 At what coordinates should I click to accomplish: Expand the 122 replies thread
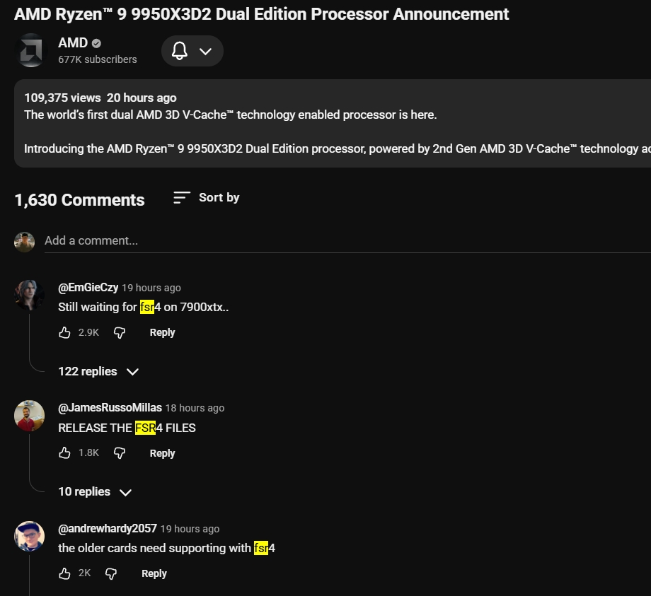click(98, 371)
